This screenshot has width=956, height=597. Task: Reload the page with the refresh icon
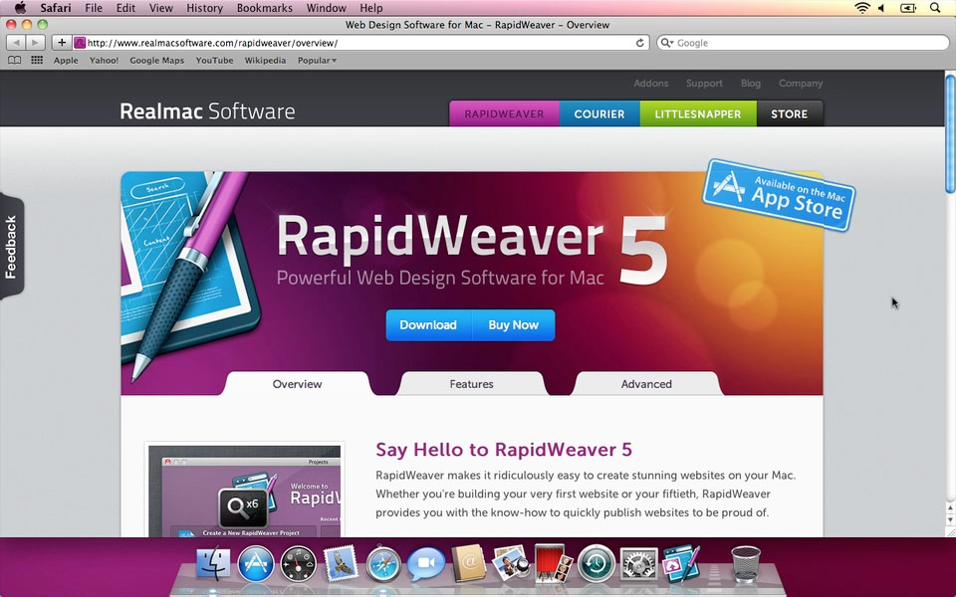tap(639, 43)
